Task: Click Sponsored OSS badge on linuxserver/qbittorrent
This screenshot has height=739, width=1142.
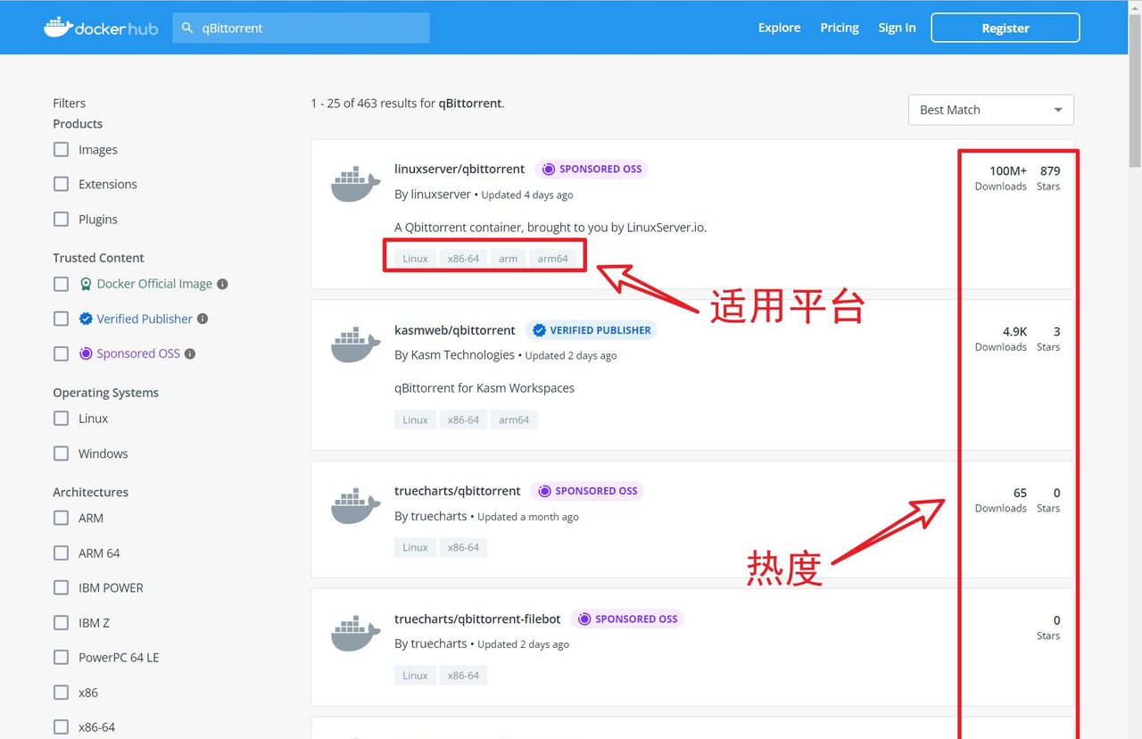Action: (592, 169)
